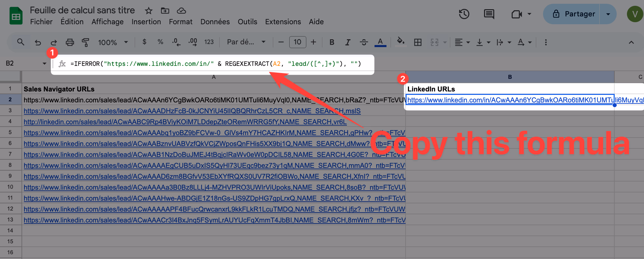This screenshot has width=644, height=259.
Task: Open the Extensions menu
Action: 283,22
